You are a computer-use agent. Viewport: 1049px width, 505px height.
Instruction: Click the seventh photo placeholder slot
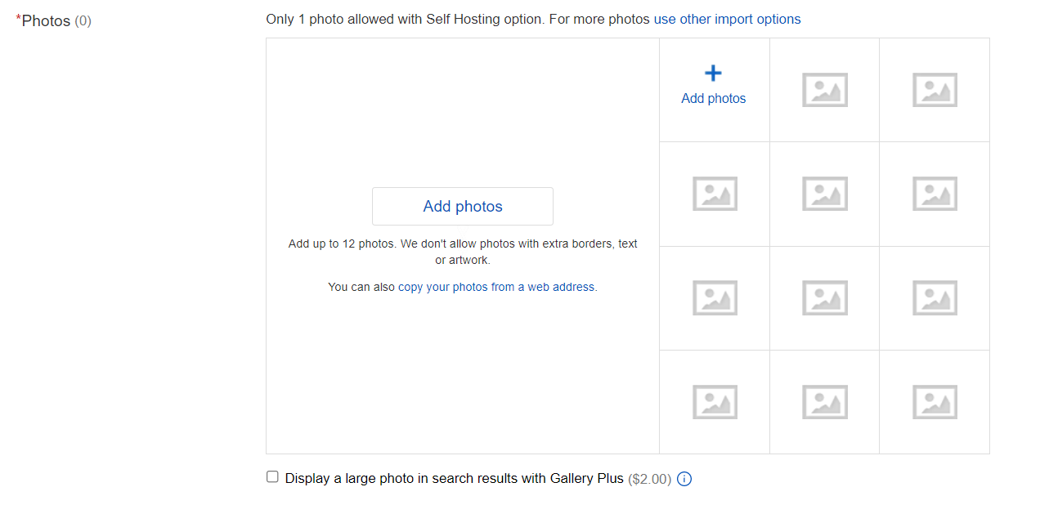tap(715, 298)
